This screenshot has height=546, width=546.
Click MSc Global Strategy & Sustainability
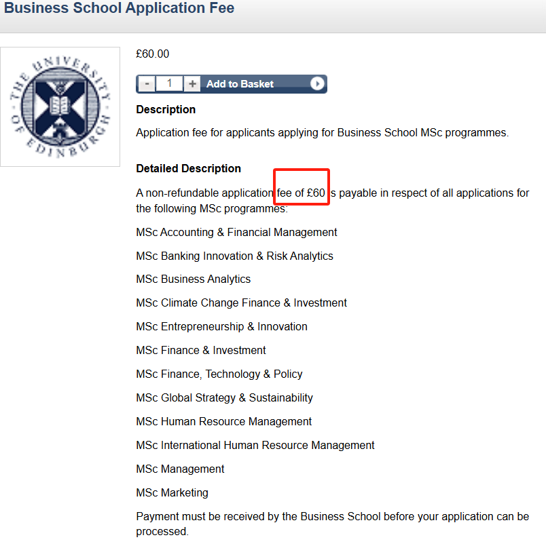(224, 397)
